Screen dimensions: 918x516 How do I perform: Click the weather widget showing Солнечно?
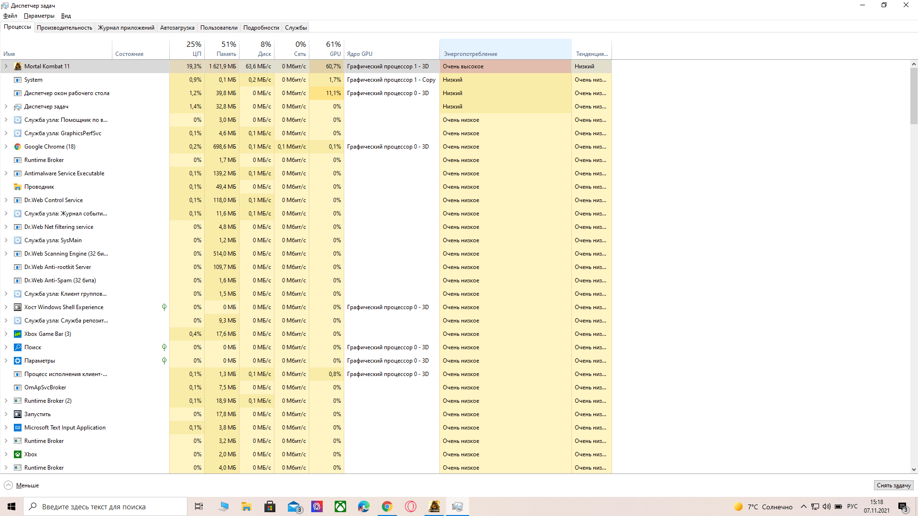point(763,506)
